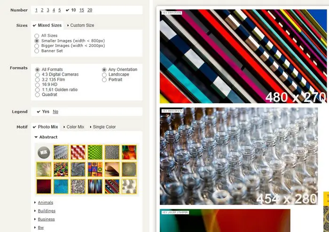Expand the Animals motif category

[x=45, y=202]
